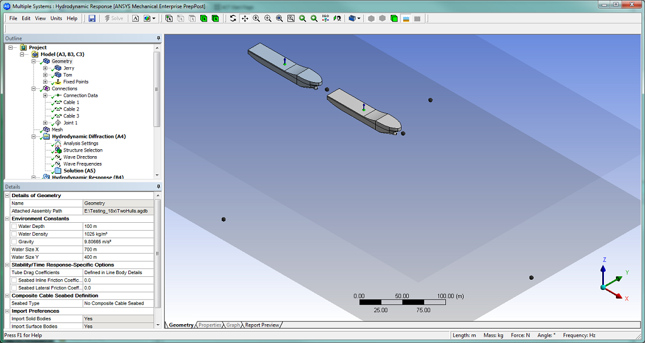Viewport: 645px width, 343px height.
Task: Select the Wave Directions entry
Action: 80,157
